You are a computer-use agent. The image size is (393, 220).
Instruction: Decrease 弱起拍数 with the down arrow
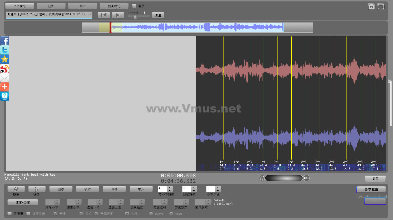click(194, 191)
